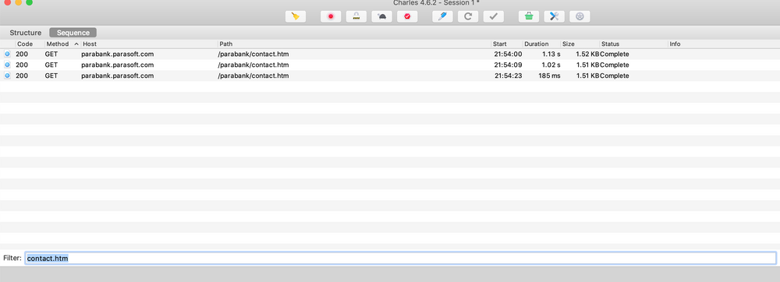Screen dimensions: 780x282
Task: Click the Status column header
Action: click(633, 44)
